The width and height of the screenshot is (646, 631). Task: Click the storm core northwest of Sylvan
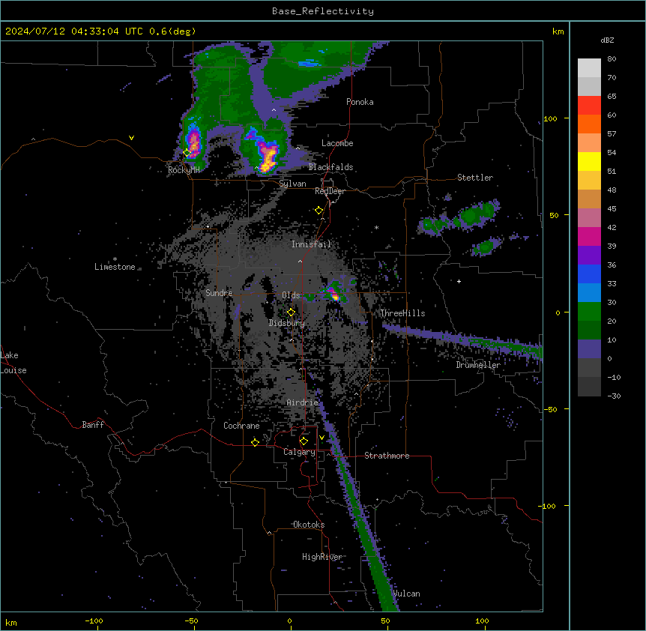pos(267,156)
